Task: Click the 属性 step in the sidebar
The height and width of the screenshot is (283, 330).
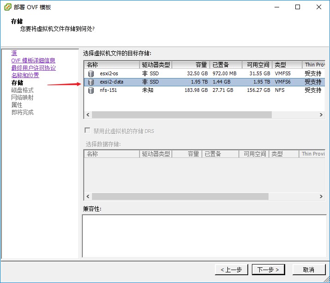Action: click(17, 105)
